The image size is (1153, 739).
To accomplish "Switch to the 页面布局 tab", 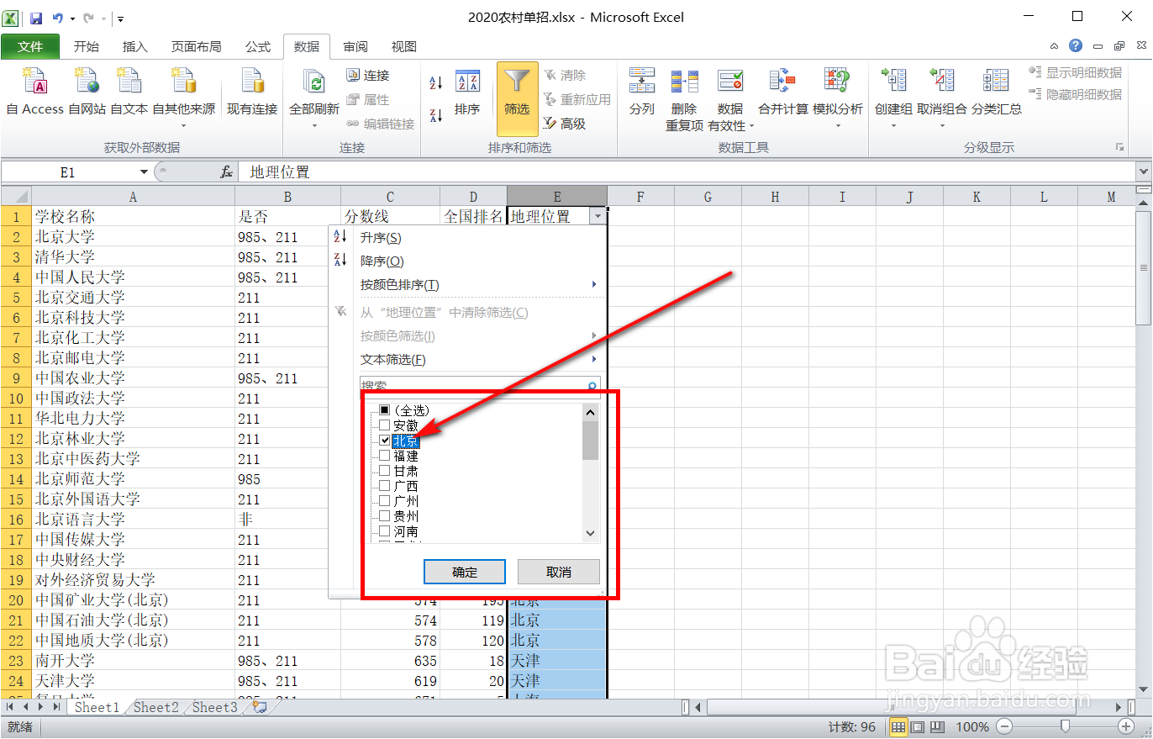I will click(196, 47).
